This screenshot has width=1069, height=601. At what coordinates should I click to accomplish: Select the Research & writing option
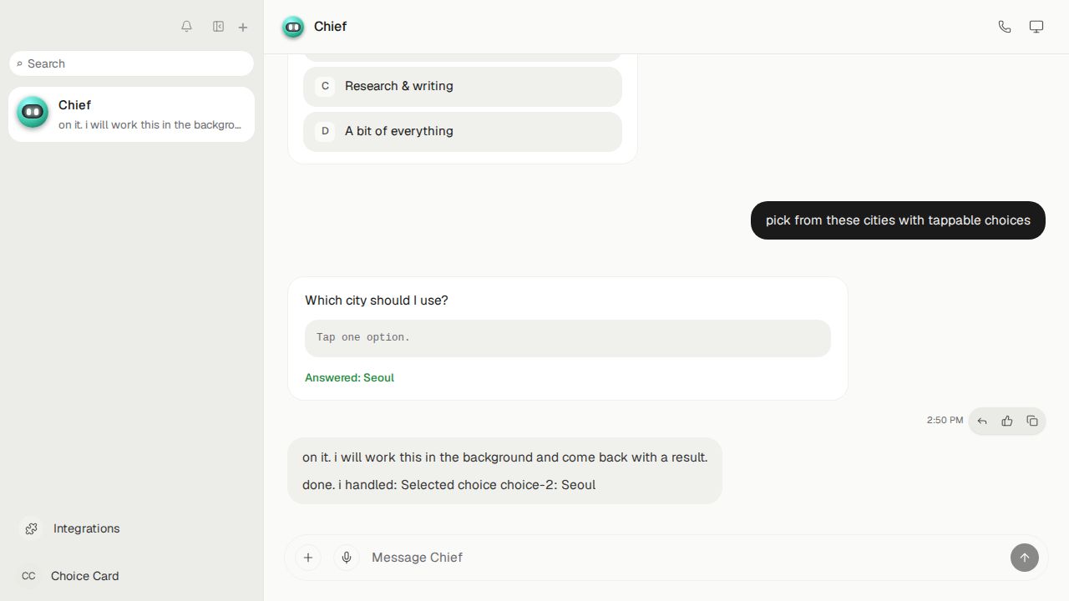[x=463, y=86]
